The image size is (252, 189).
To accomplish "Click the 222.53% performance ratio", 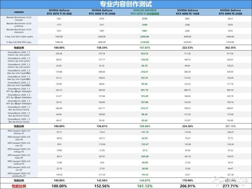I will coord(188,48).
